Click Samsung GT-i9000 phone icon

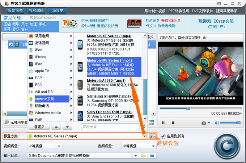click(80, 100)
